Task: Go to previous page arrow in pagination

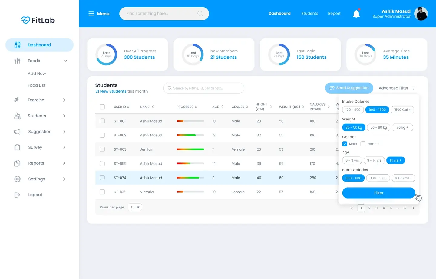Action: click(352, 208)
